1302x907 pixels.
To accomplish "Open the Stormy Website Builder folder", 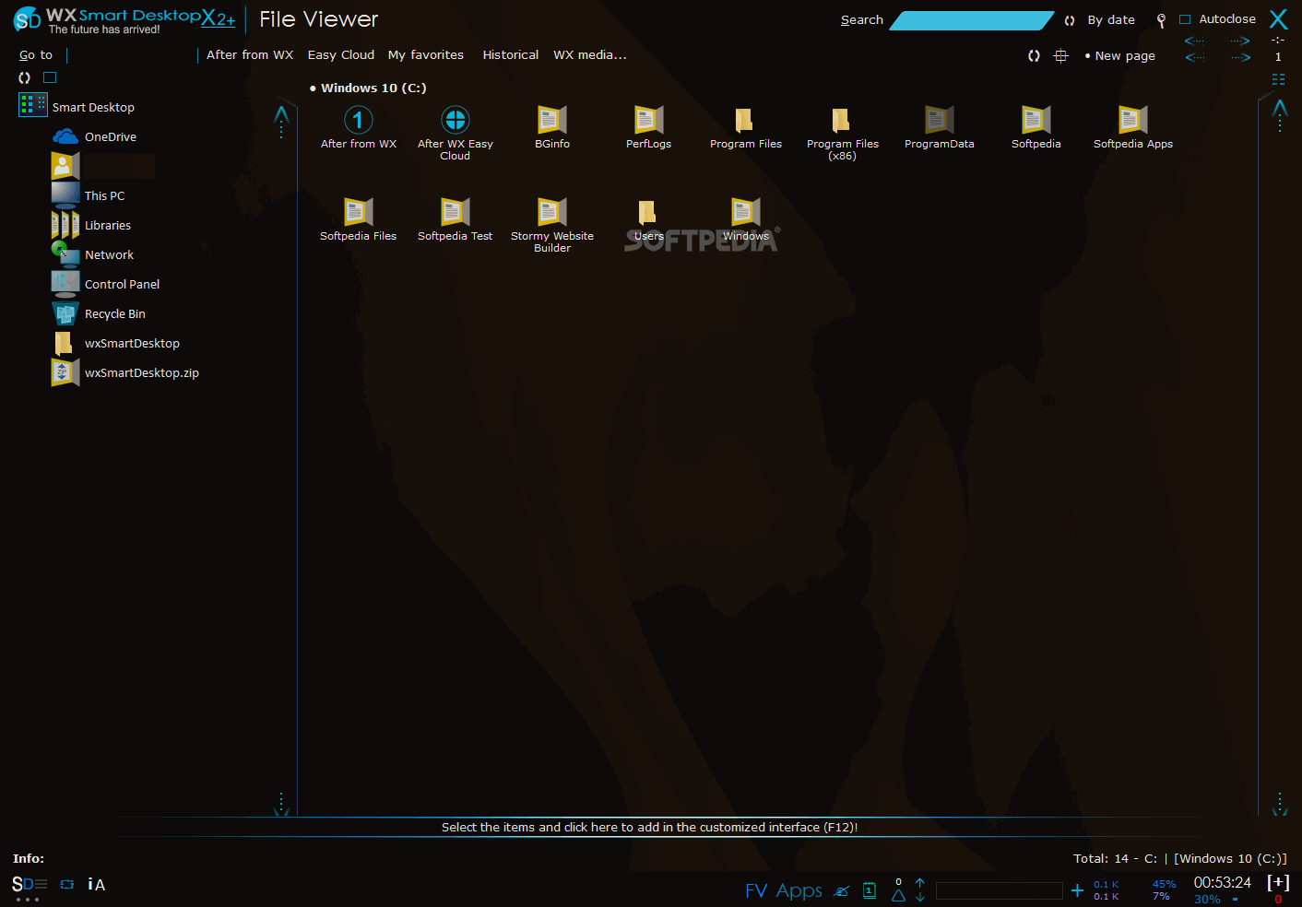I will coord(552,212).
